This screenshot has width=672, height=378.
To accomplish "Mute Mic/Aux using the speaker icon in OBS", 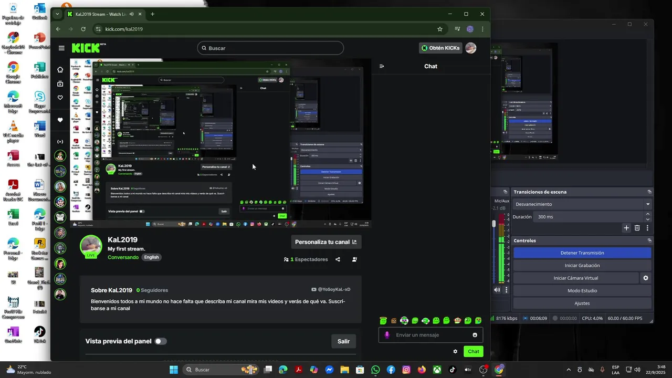I will pos(497,290).
